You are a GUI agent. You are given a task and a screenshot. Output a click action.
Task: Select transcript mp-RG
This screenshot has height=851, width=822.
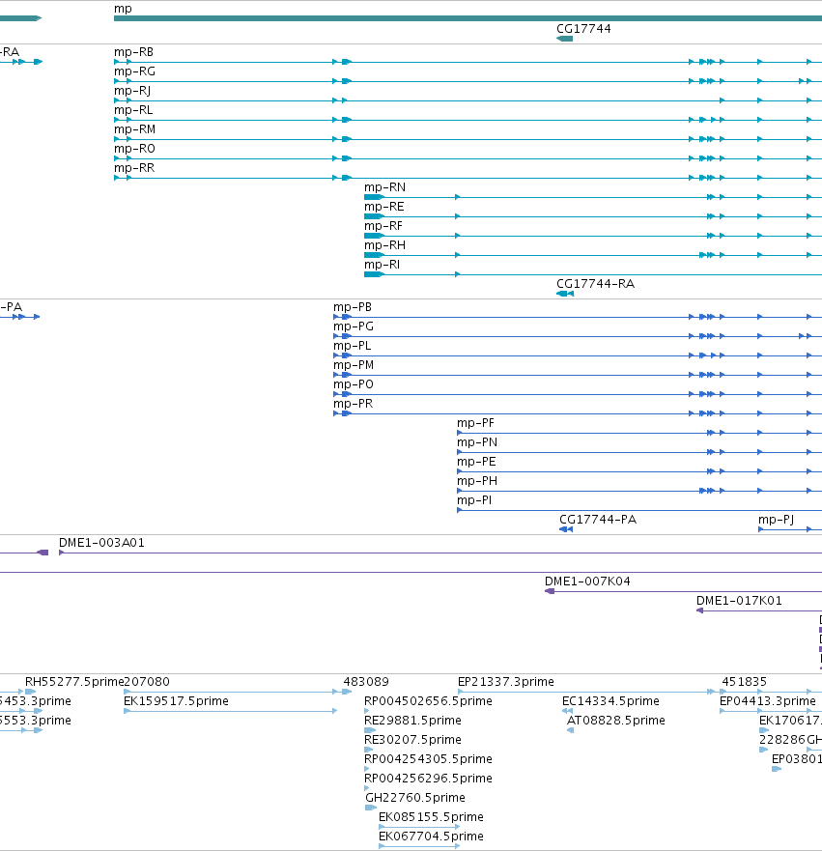pos(134,71)
